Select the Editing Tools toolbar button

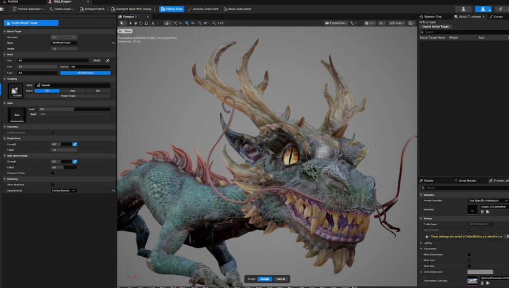(172, 9)
